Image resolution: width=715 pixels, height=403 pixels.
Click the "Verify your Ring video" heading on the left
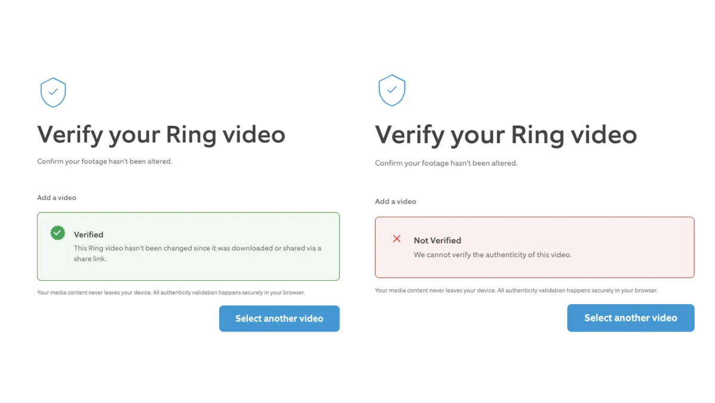coord(161,134)
